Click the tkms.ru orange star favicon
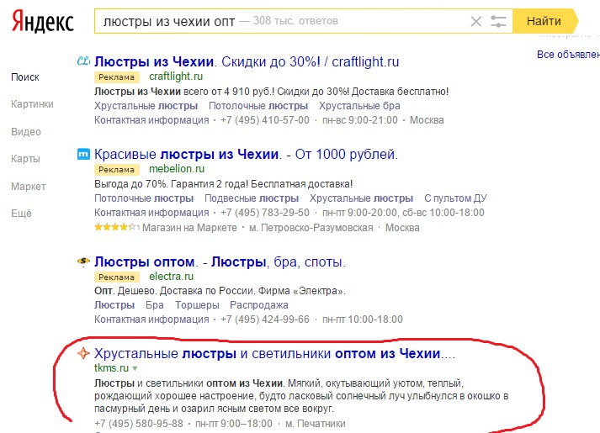Image resolution: width=600 pixels, height=433 pixels. (83, 353)
